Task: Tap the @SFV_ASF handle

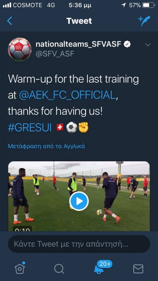Action: click(55, 54)
